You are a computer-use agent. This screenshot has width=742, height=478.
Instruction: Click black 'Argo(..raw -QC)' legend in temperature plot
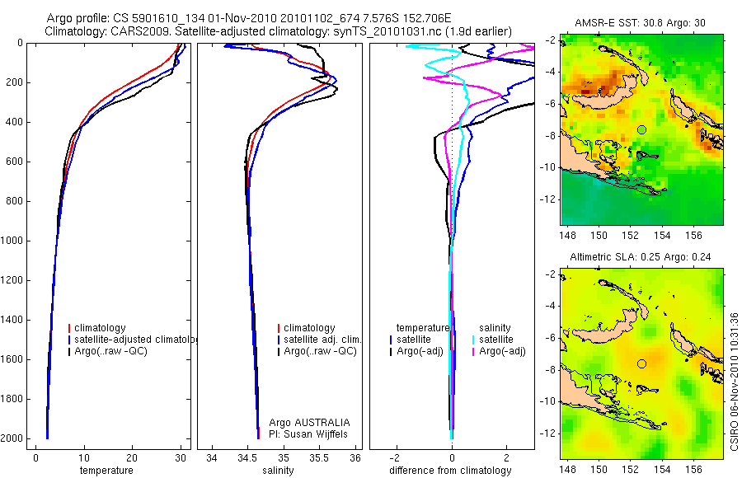(107, 351)
